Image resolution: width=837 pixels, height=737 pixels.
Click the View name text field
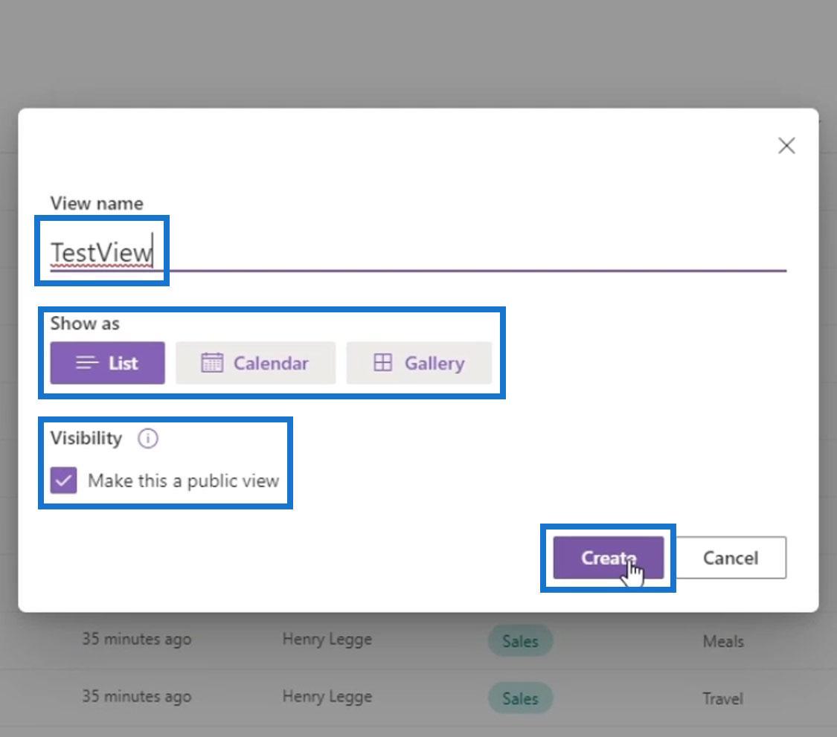click(x=418, y=252)
